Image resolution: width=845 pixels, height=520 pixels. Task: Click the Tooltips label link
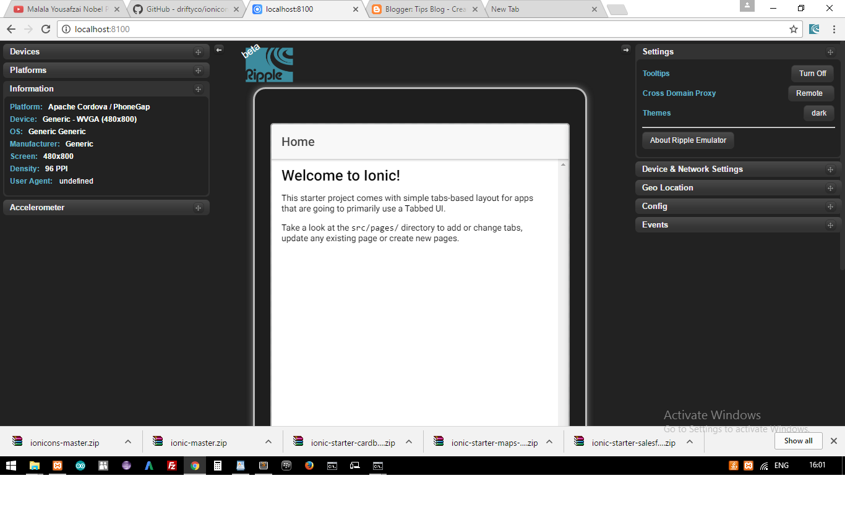tap(656, 74)
